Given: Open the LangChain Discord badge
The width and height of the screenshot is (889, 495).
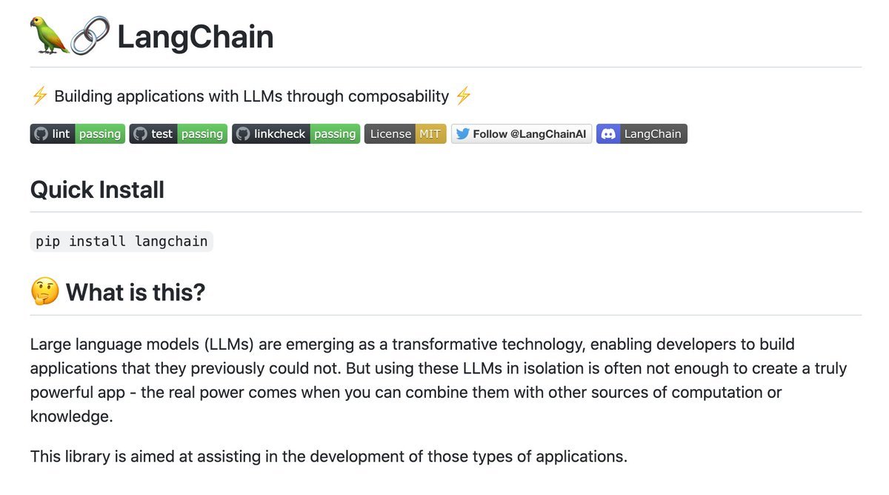Looking at the screenshot, I should pos(642,134).
